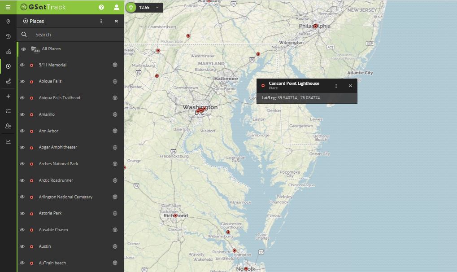This screenshot has width=457, height=272.
Task: Open settings gear for Astoria Park
Action: tap(115, 213)
